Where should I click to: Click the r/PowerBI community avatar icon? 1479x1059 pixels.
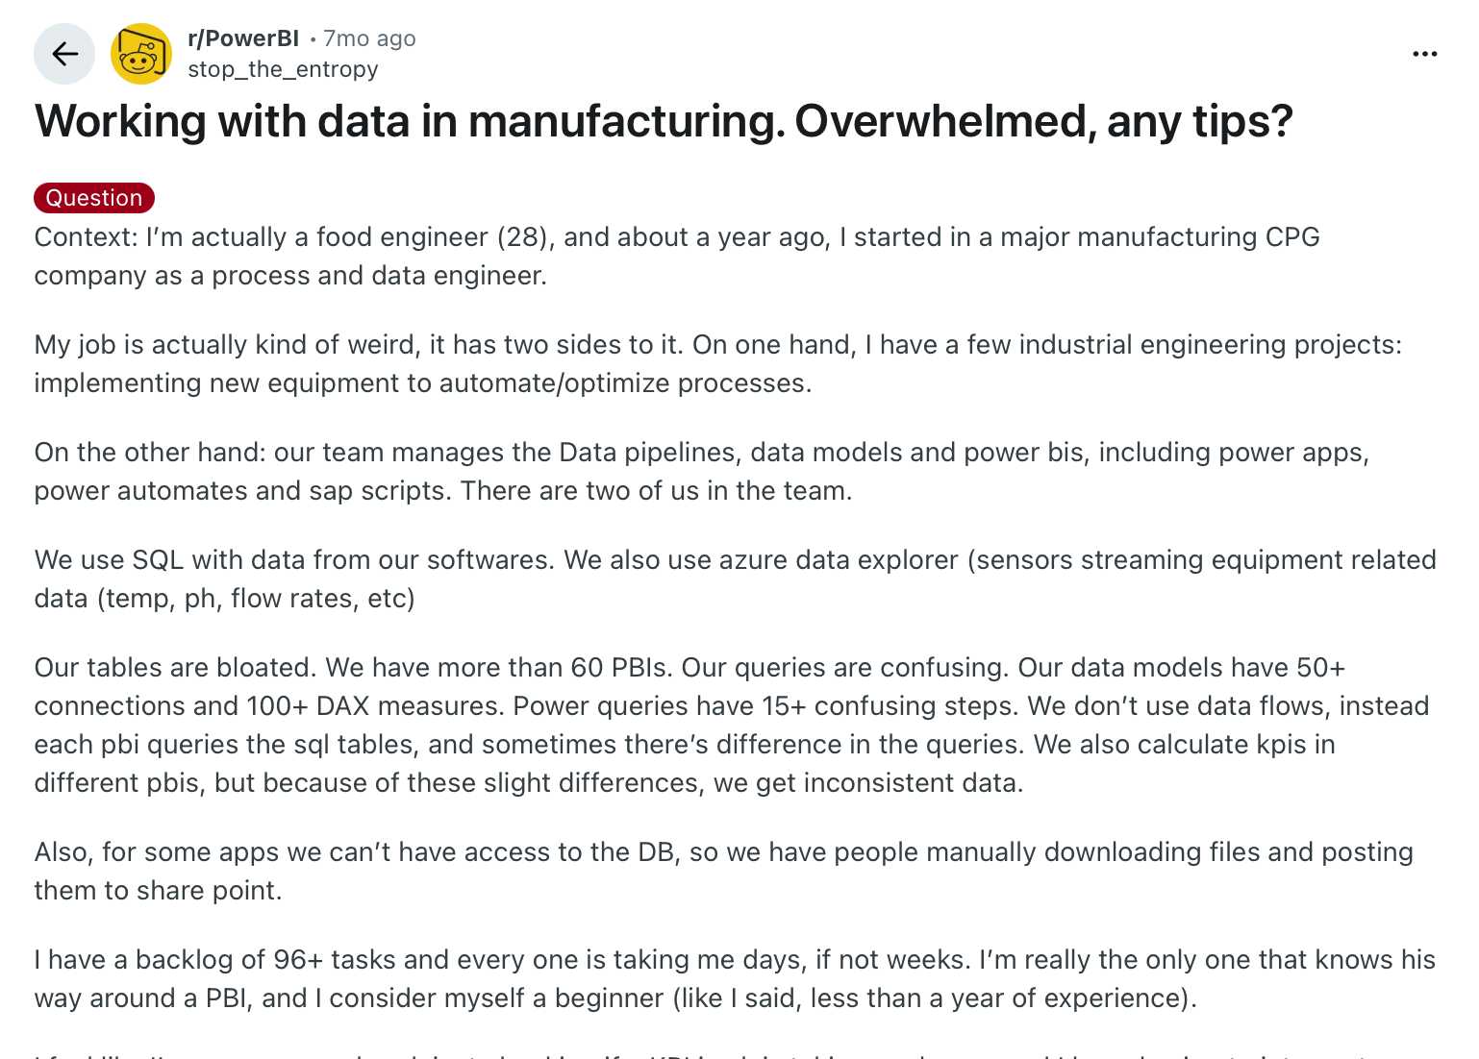[141, 54]
